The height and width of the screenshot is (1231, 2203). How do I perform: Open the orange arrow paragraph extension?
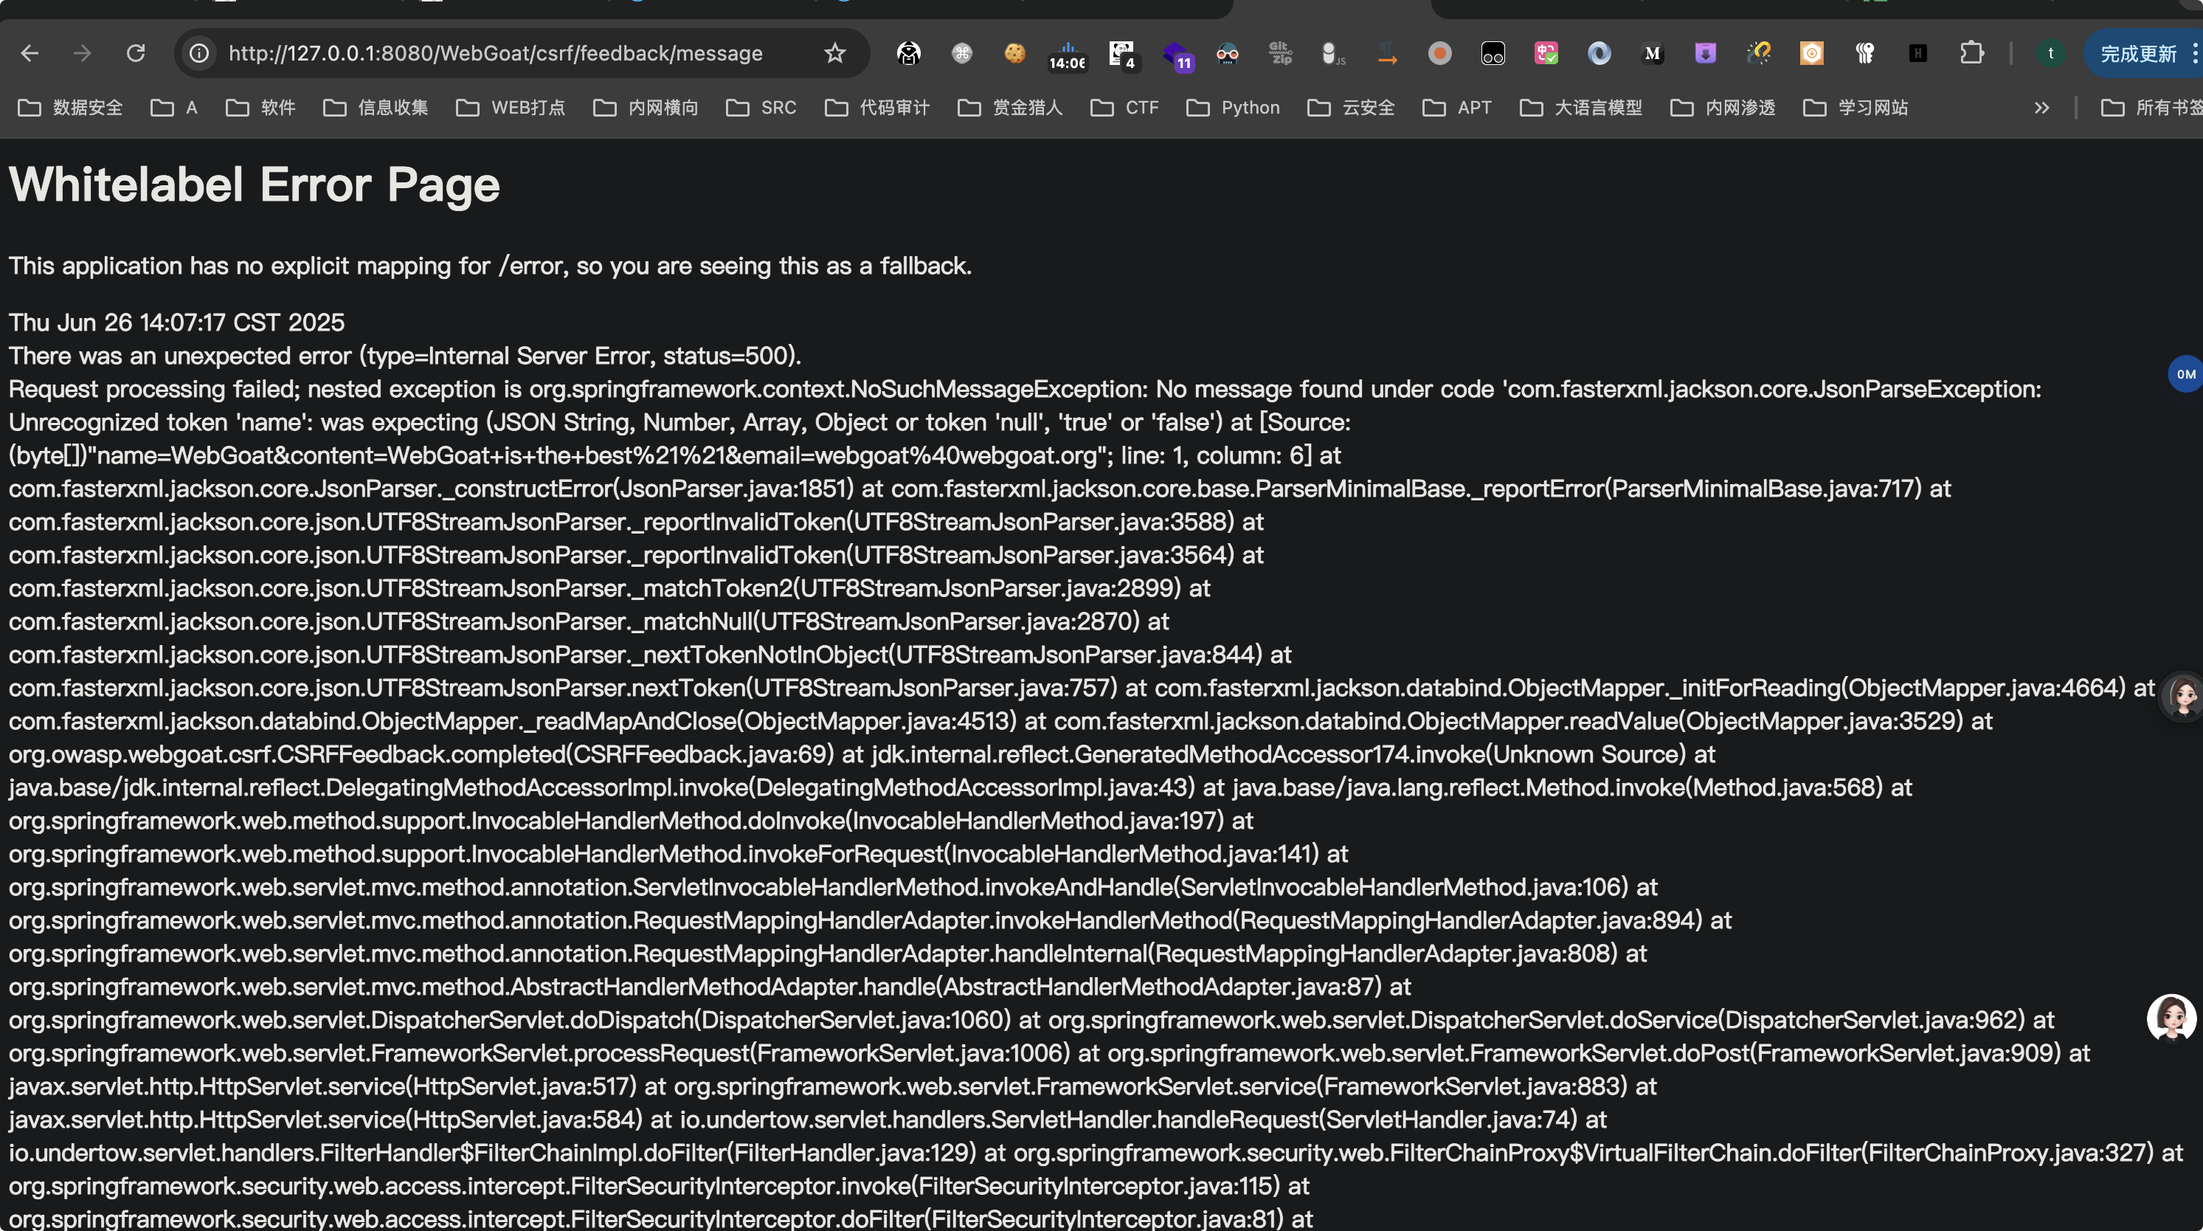pos(1387,53)
